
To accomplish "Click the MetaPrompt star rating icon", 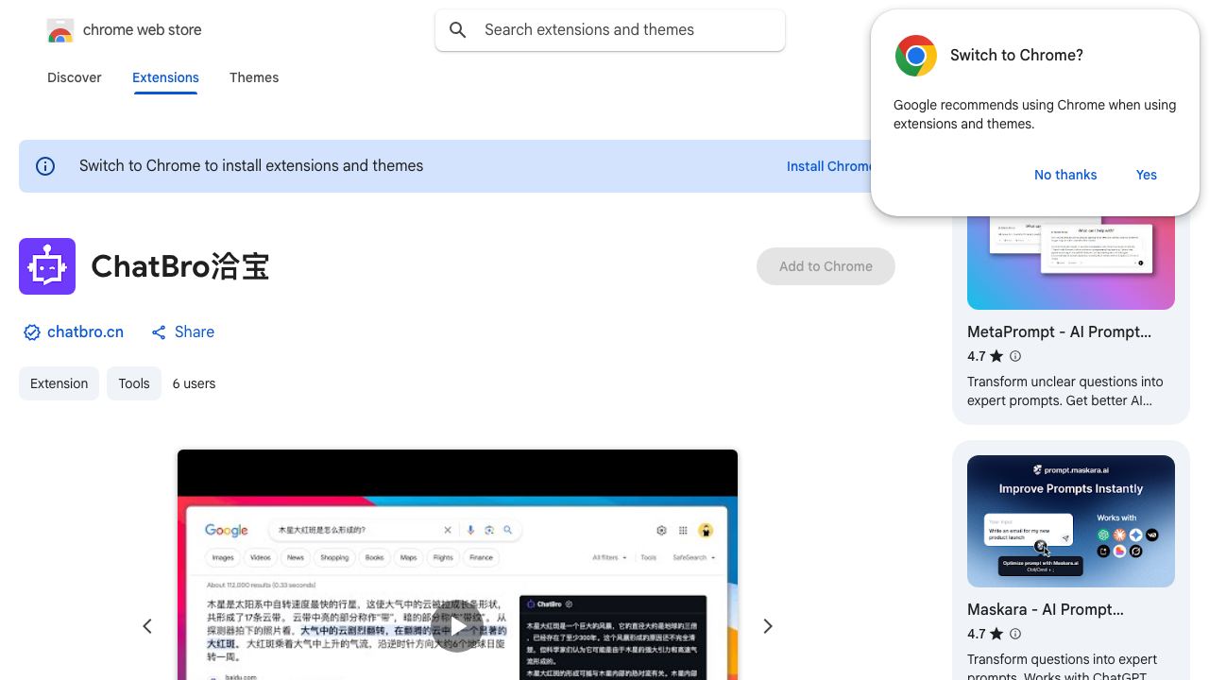I will click(996, 356).
